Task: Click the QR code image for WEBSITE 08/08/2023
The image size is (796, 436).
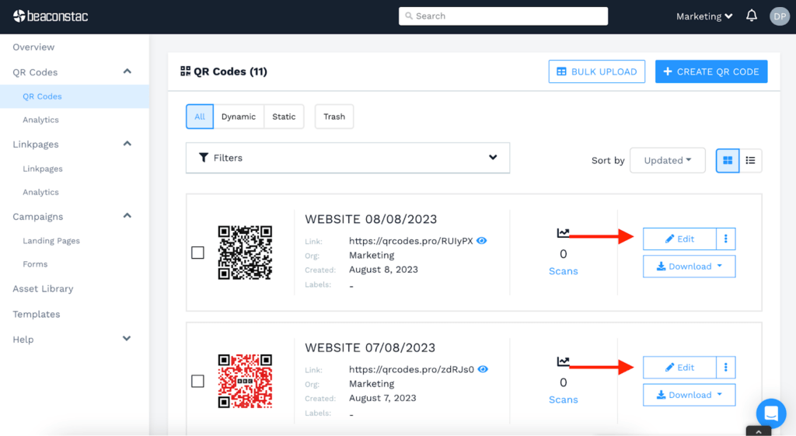Action: (x=245, y=253)
